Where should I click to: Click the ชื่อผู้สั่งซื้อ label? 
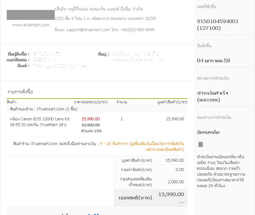click(18, 54)
